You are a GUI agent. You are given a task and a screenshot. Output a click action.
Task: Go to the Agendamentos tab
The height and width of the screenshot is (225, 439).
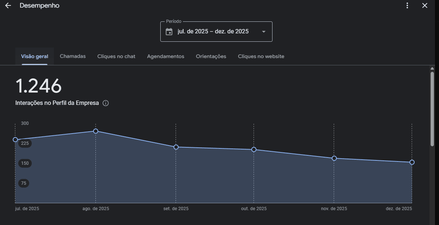tap(165, 56)
